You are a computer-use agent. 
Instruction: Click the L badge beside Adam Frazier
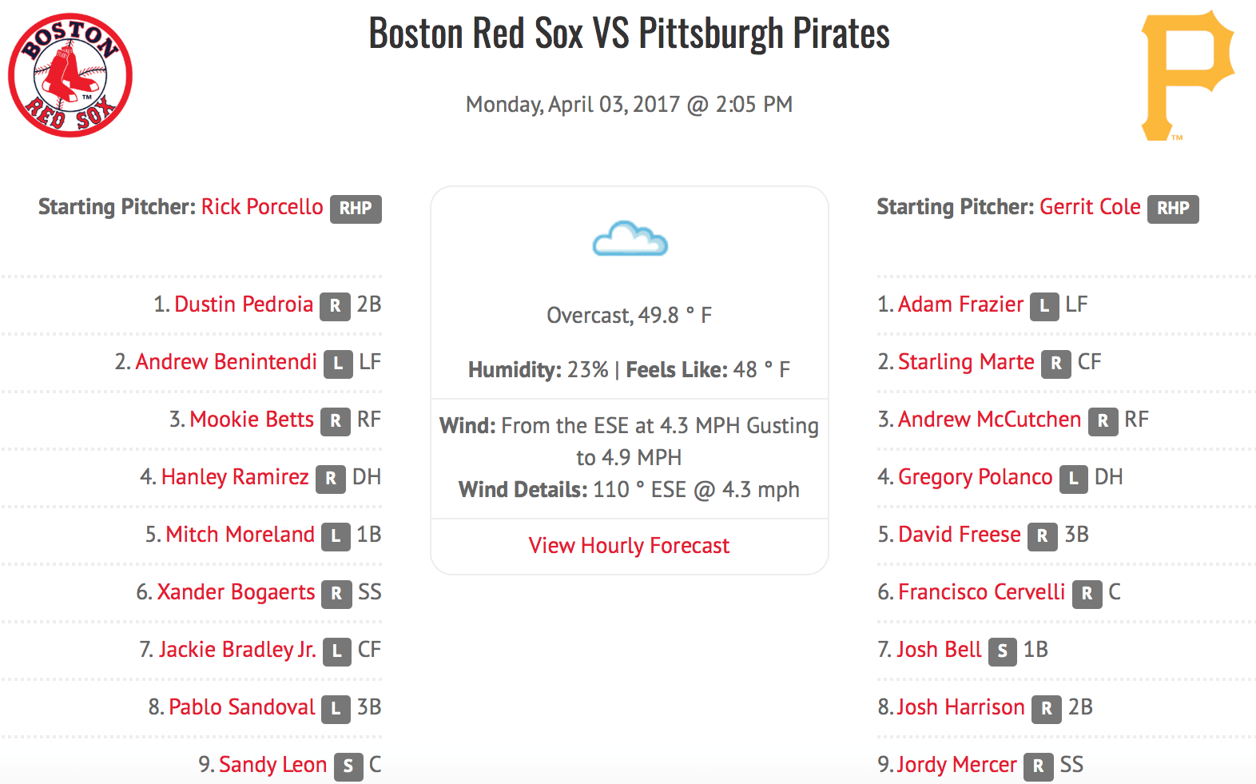coord(1043,306)
